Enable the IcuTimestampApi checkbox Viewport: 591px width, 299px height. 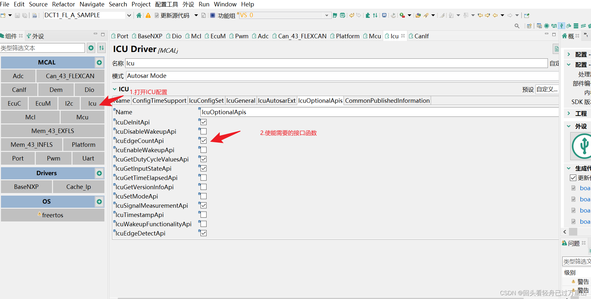click(x=203, y=214)
